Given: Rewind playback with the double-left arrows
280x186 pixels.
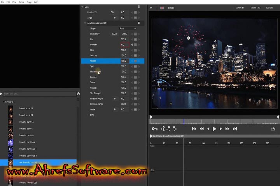Looking at the screenshot, I should [201, 129].
